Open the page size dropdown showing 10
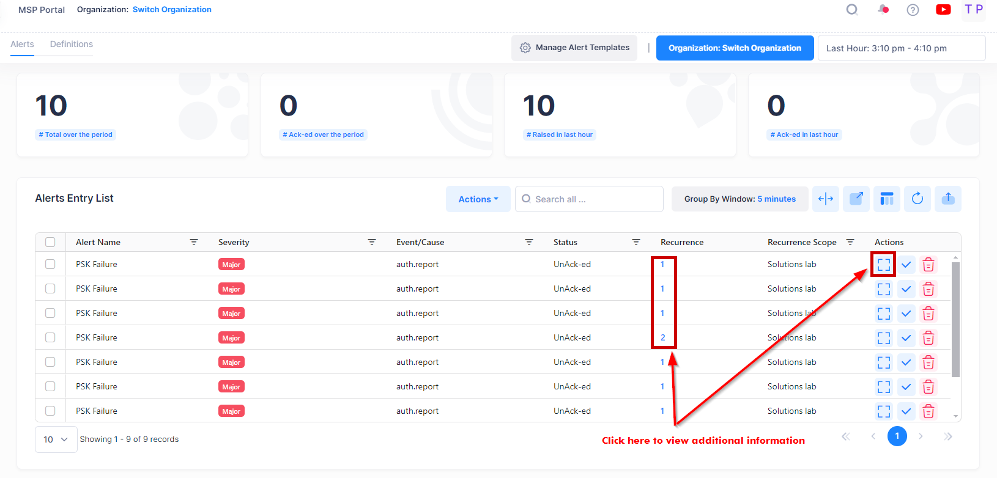Screen dimensions: 997x478 [x=56, y=439]
